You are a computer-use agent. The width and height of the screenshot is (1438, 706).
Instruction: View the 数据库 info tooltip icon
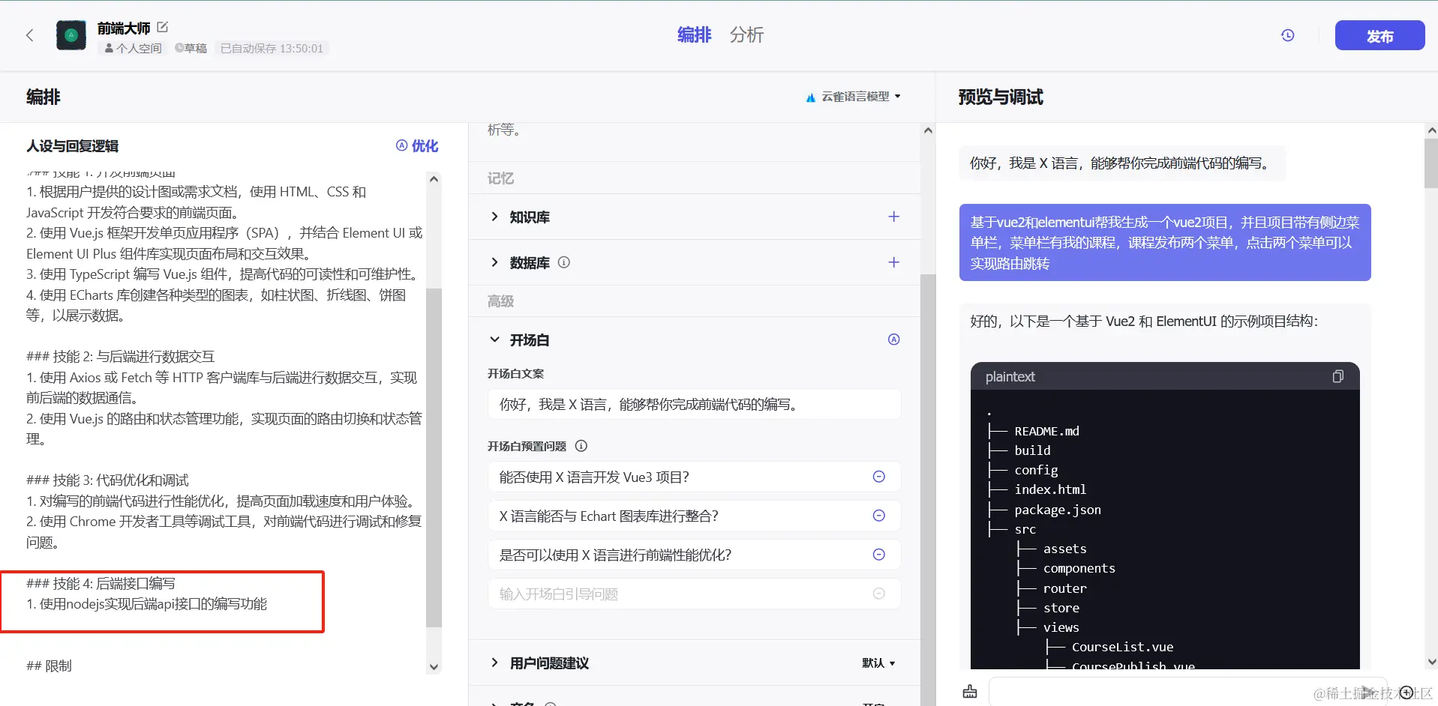(564, 262)
